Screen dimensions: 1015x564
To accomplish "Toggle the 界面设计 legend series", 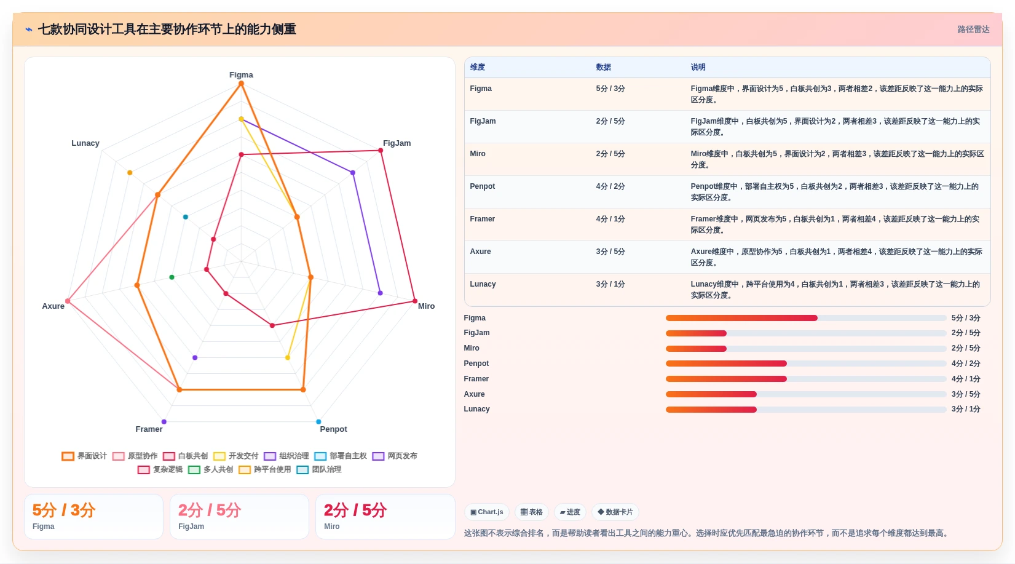I will [x=84, y=456].
